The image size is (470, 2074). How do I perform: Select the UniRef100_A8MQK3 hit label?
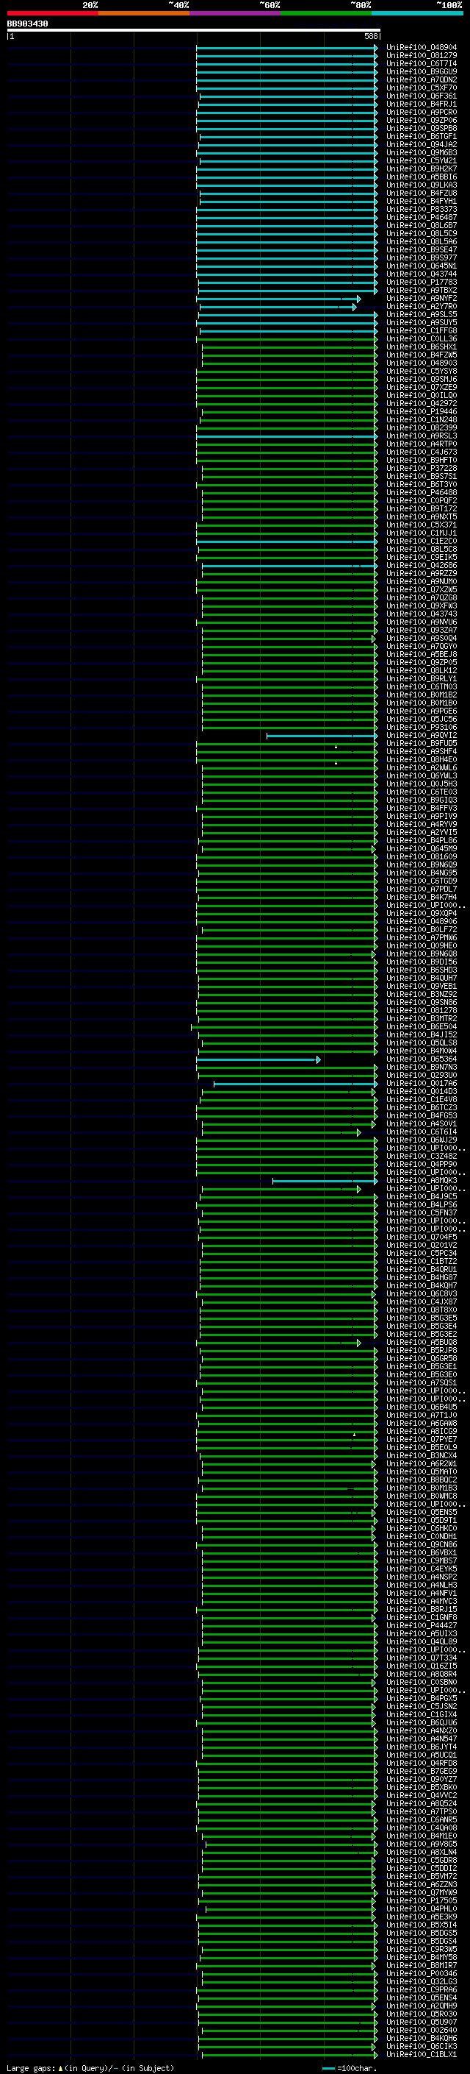tap(422, 1181)
